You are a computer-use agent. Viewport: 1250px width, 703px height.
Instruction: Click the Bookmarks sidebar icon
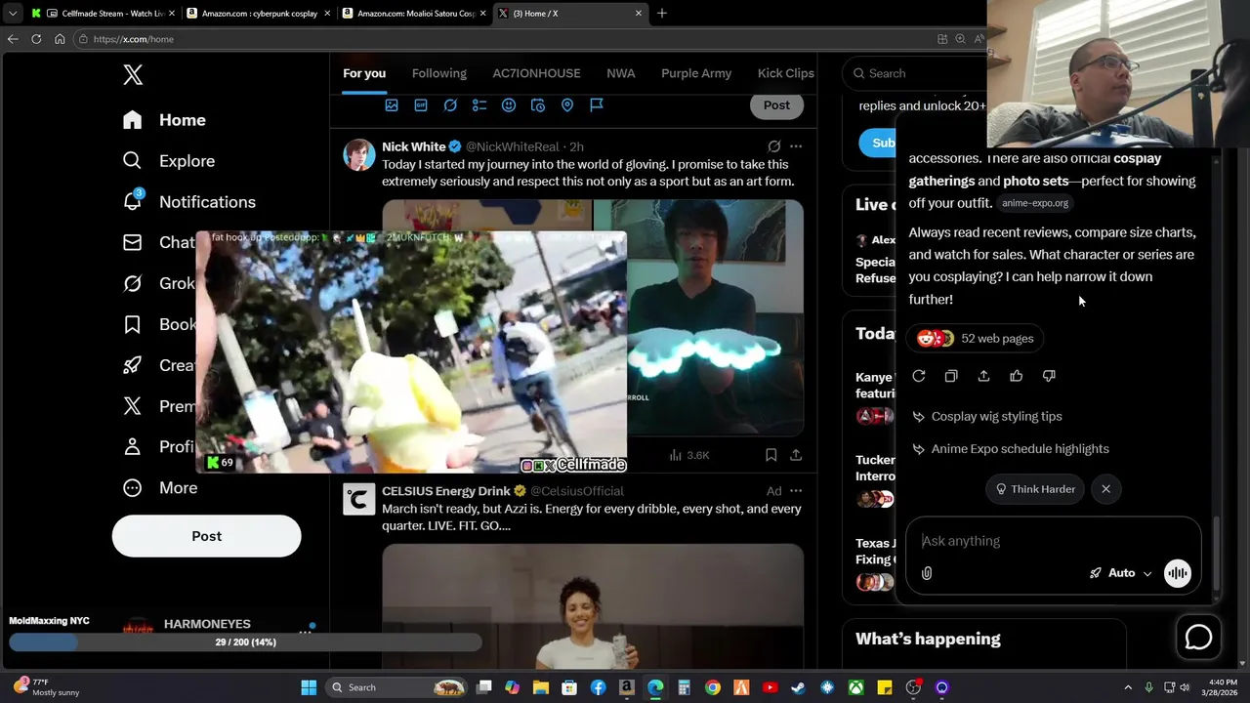(x=133, y=324)
